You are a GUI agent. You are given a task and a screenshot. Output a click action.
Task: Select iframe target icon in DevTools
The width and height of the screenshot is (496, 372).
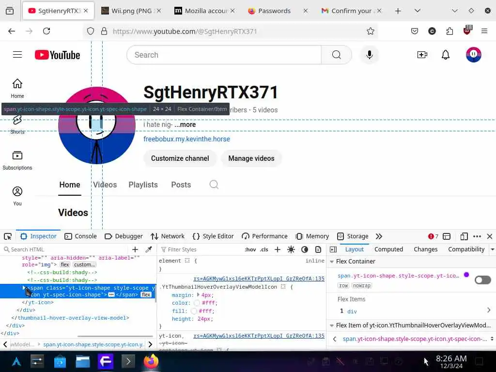[446, 236]
